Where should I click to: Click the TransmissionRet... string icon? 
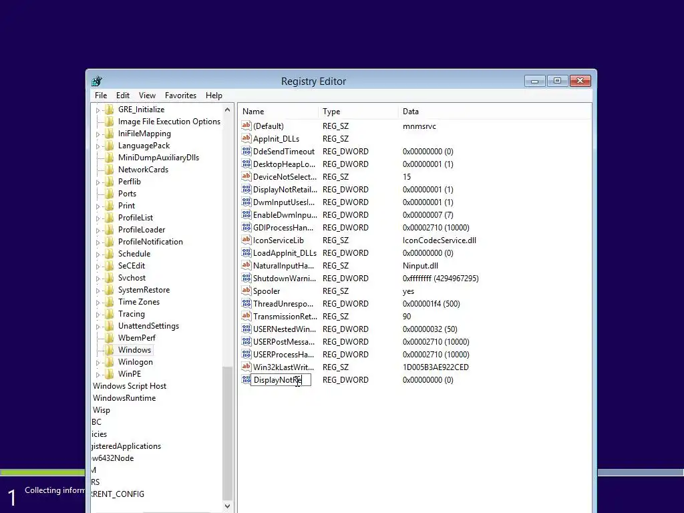pyautogui.click(x=246, y=316)
